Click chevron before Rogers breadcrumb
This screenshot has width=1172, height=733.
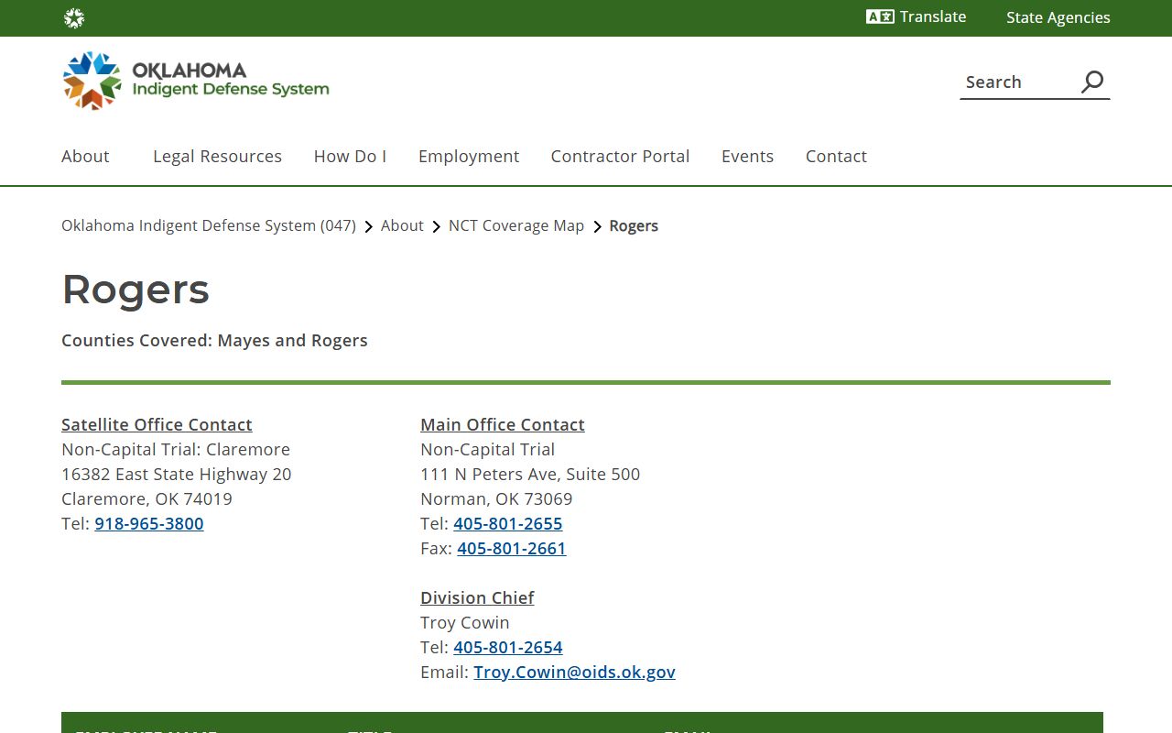[x=598, y=226]
